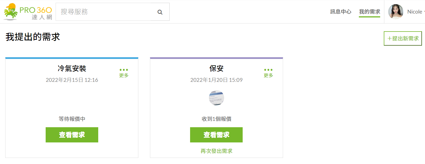Image resolution: width=425 pixels, height=164 pixels.
Task: Click the magnifier search icon
Action: coord(160,12)
